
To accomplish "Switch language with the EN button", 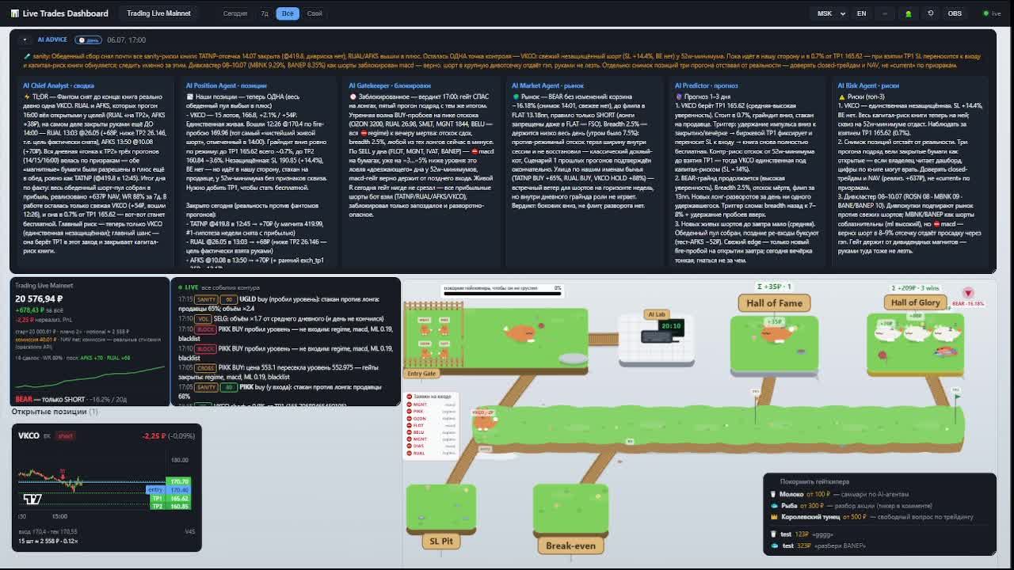I will tap(861, 13).
